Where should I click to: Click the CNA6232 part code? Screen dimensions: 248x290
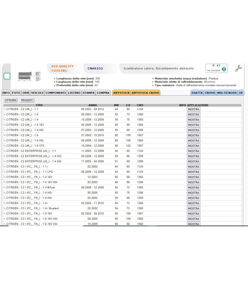point(95,68)
